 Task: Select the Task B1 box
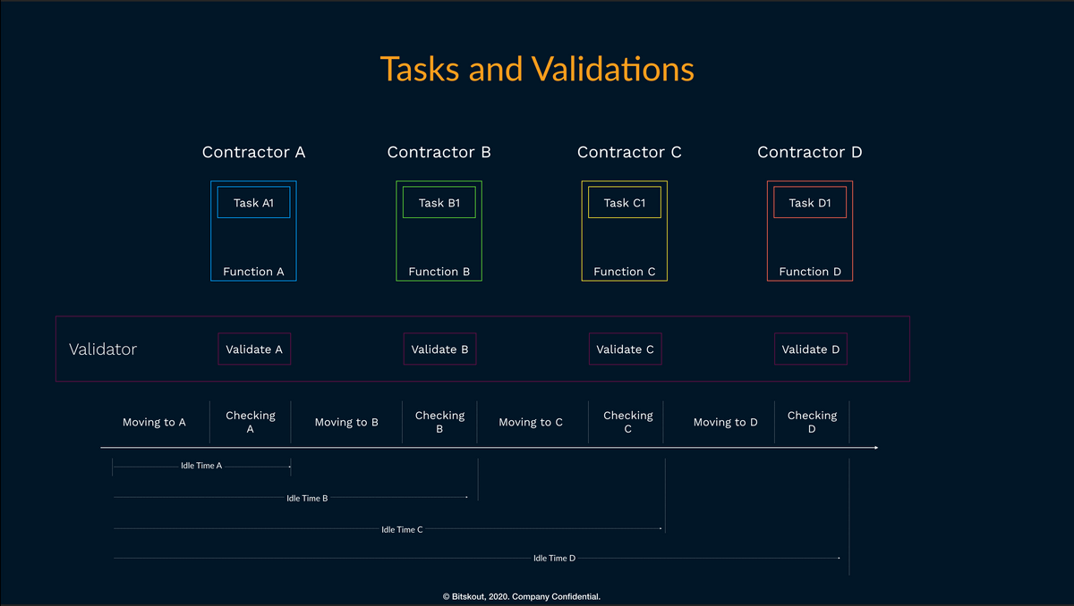tap(439, 202)
